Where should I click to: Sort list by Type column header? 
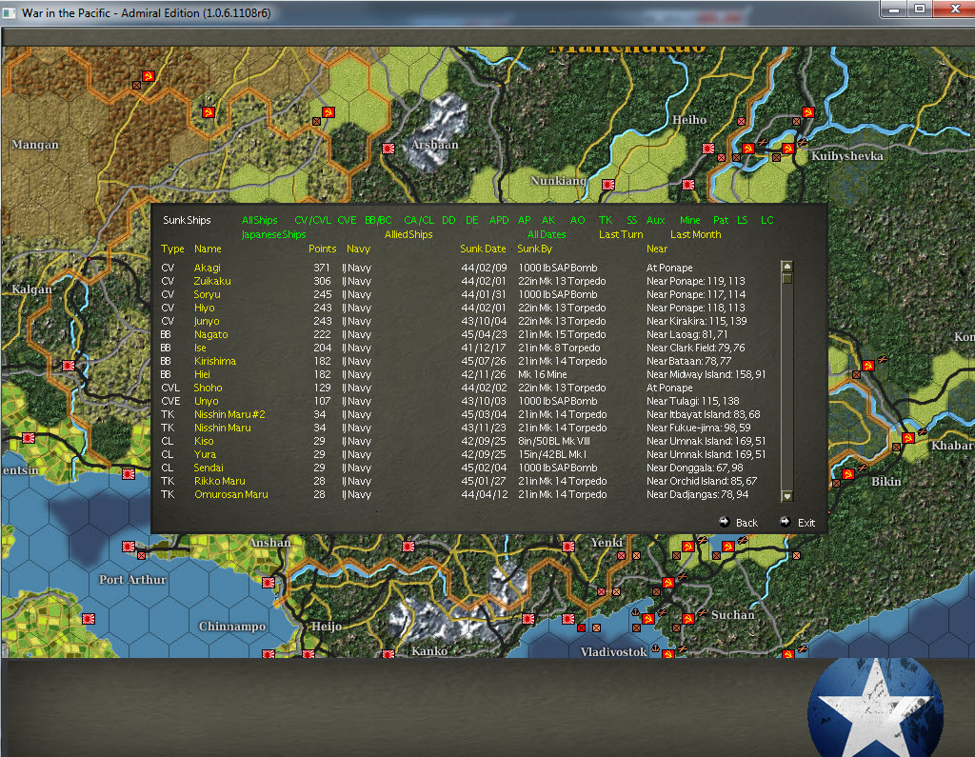tap(172, 249)
